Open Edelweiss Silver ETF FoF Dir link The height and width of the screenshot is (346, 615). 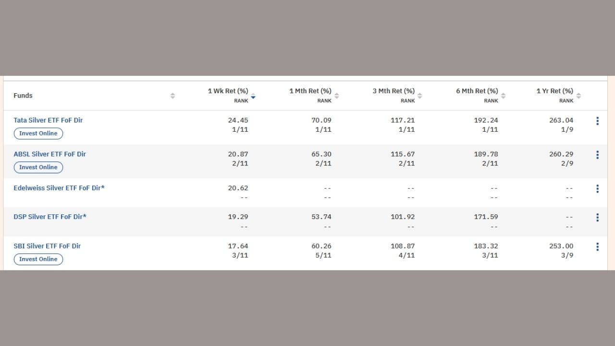pyautogui.click(x=59, y=188)
